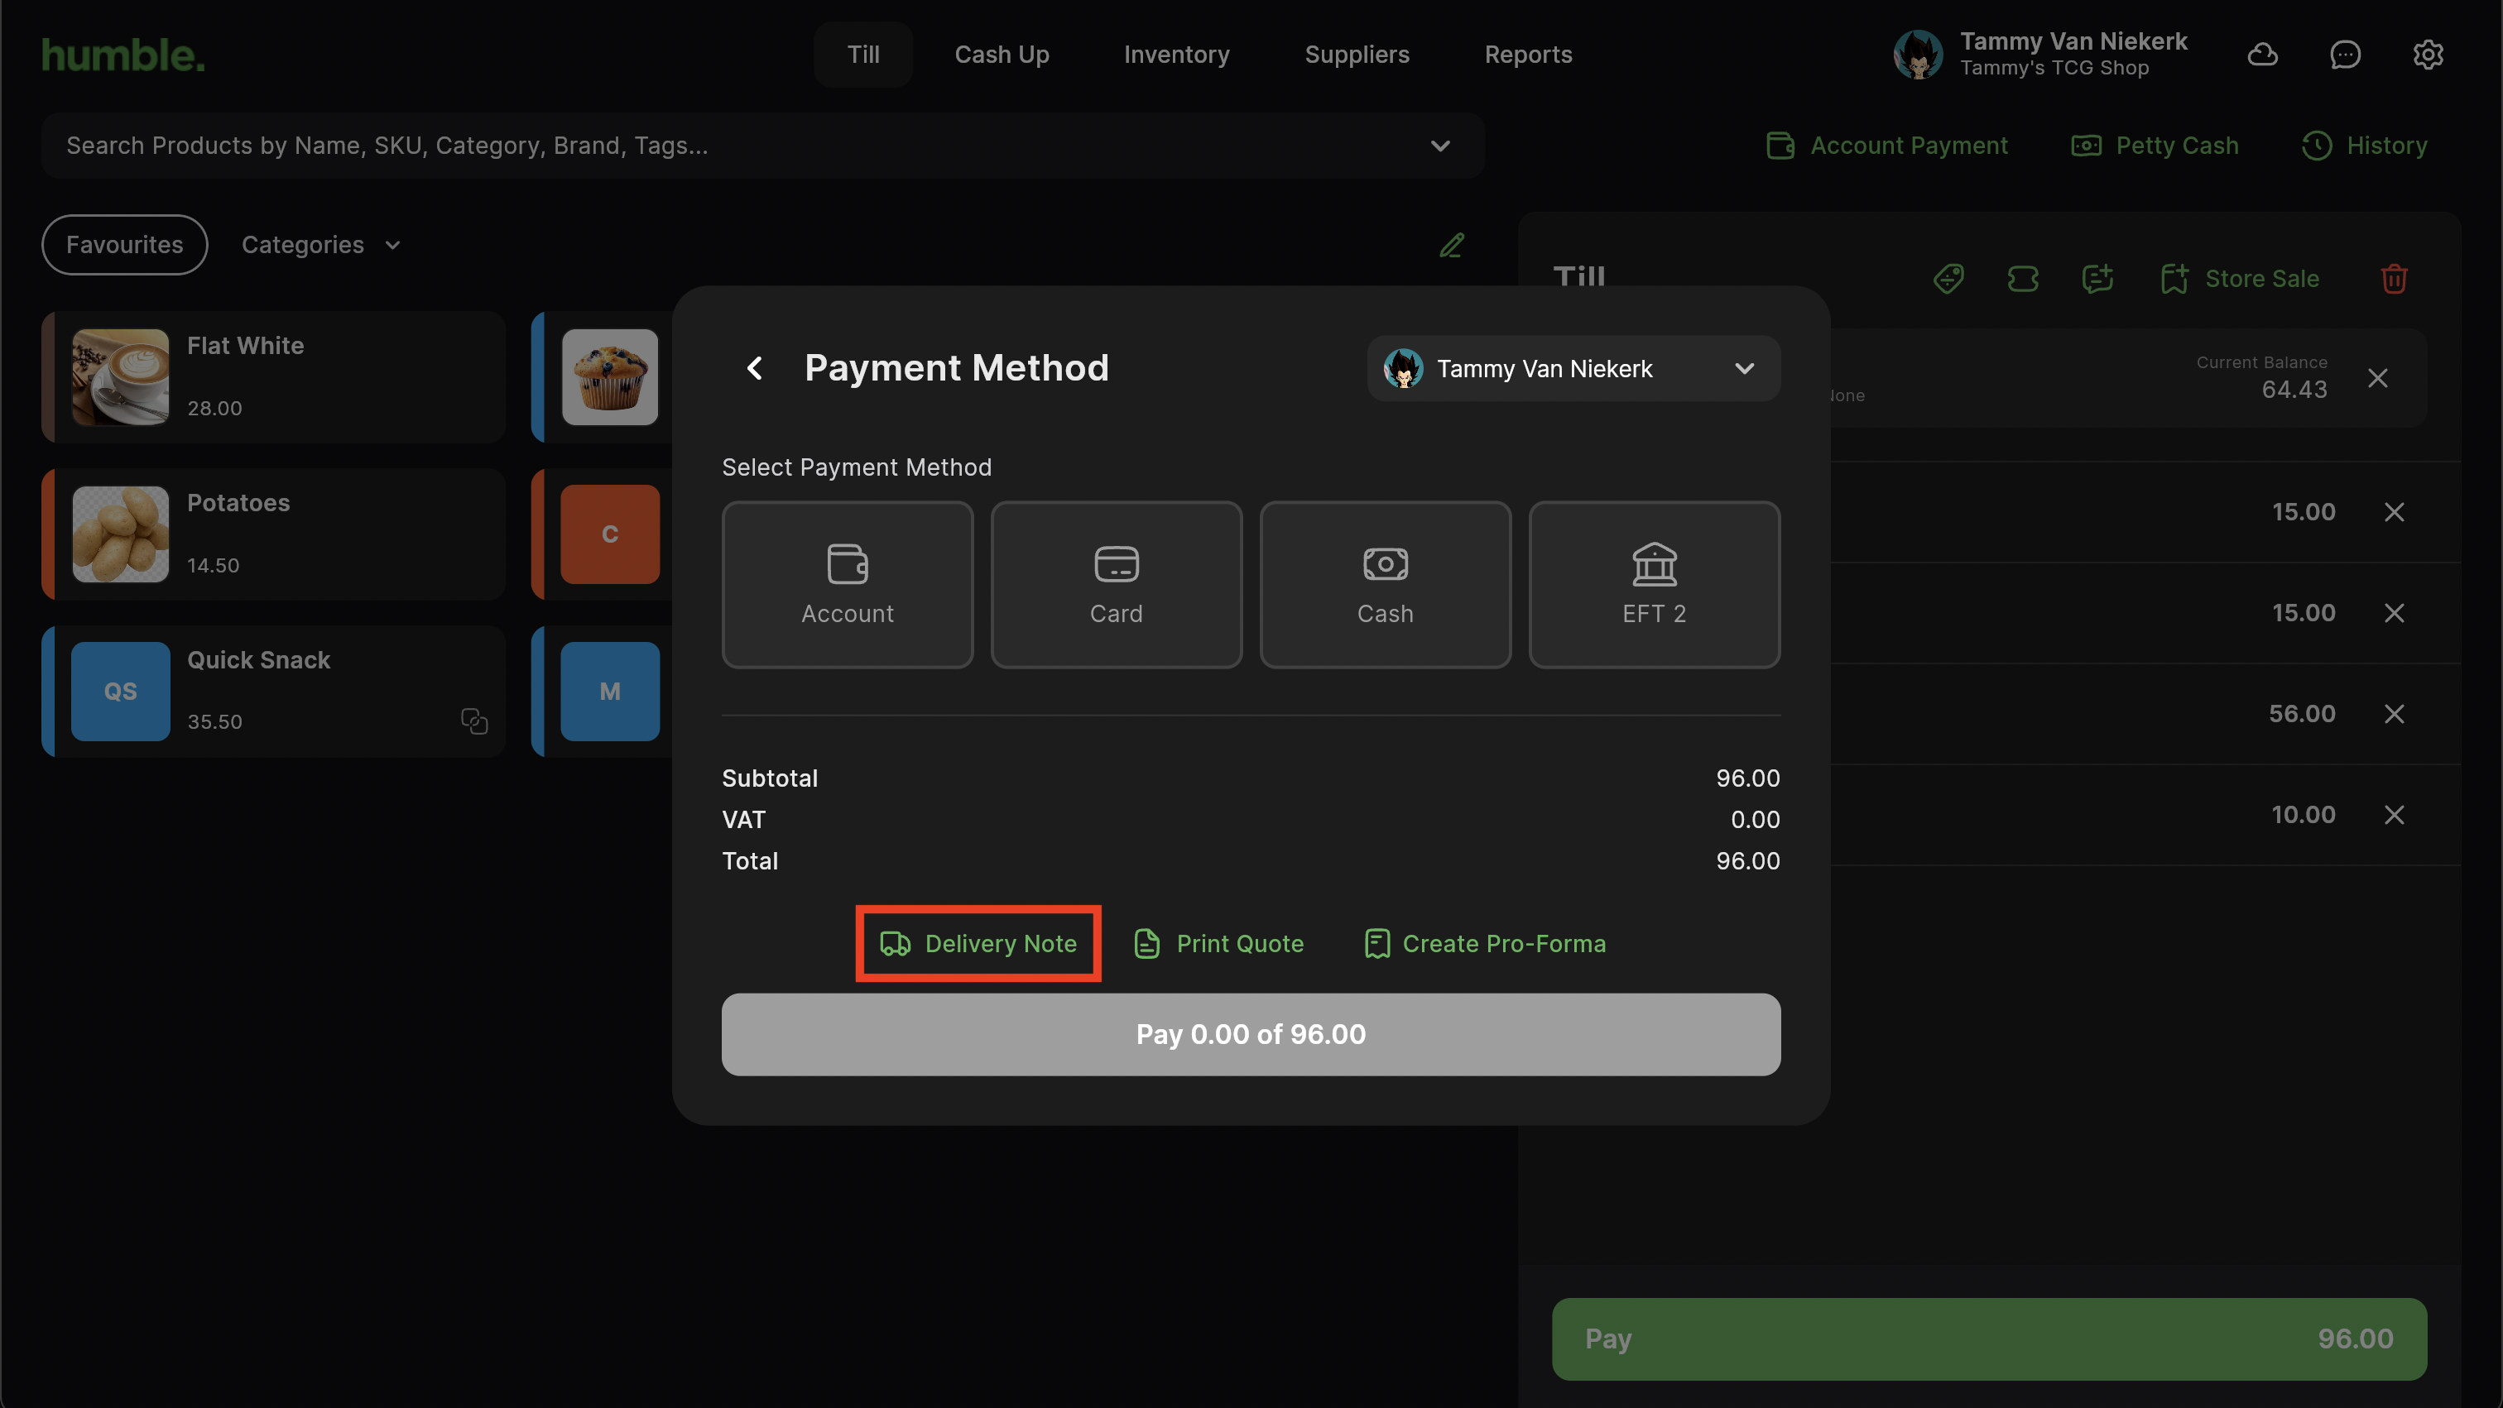This screenshot has height=1408, width=2503.
Task: Switch to the Inventory tab
Action: [1175, 55]
